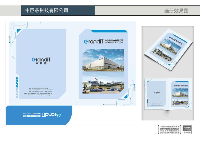Open the open-spread brochure mockup

[168, 94]
